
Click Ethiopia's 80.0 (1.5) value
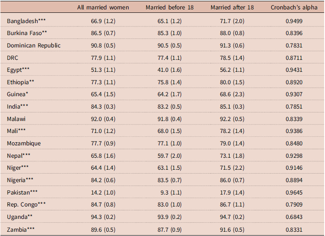(x=232, y=82)
